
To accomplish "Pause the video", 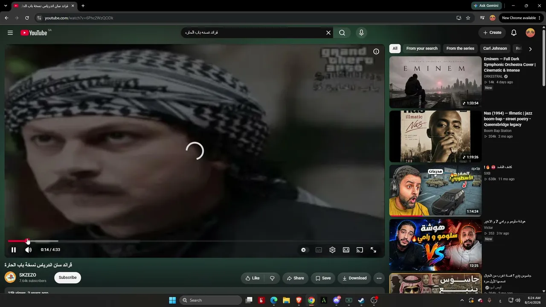I will point(14,250).
